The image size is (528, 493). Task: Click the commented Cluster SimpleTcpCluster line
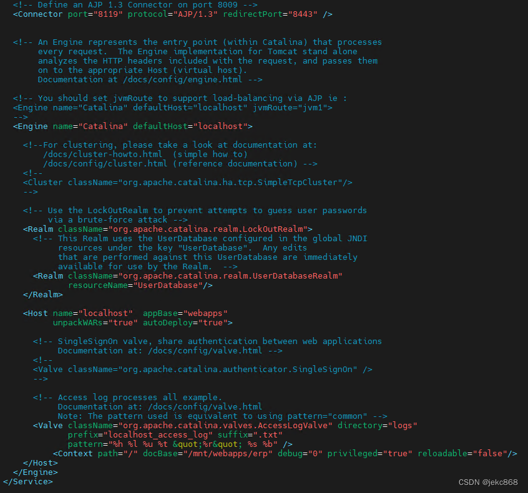188,182
